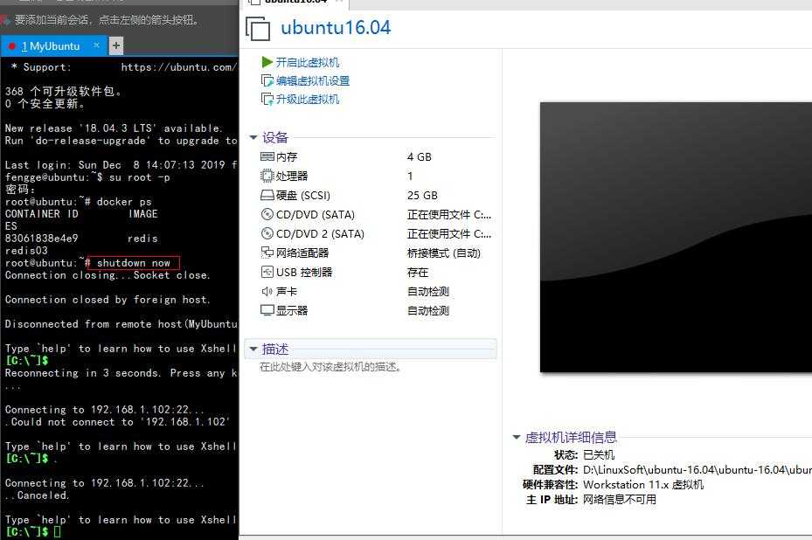Click the processor count value 1
This screenshot has height=540, width=812.
[410, 176]
